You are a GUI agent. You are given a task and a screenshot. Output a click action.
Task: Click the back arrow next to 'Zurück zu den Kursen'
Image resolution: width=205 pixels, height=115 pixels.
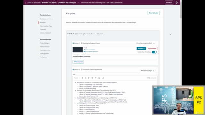(x=25, y=3)
